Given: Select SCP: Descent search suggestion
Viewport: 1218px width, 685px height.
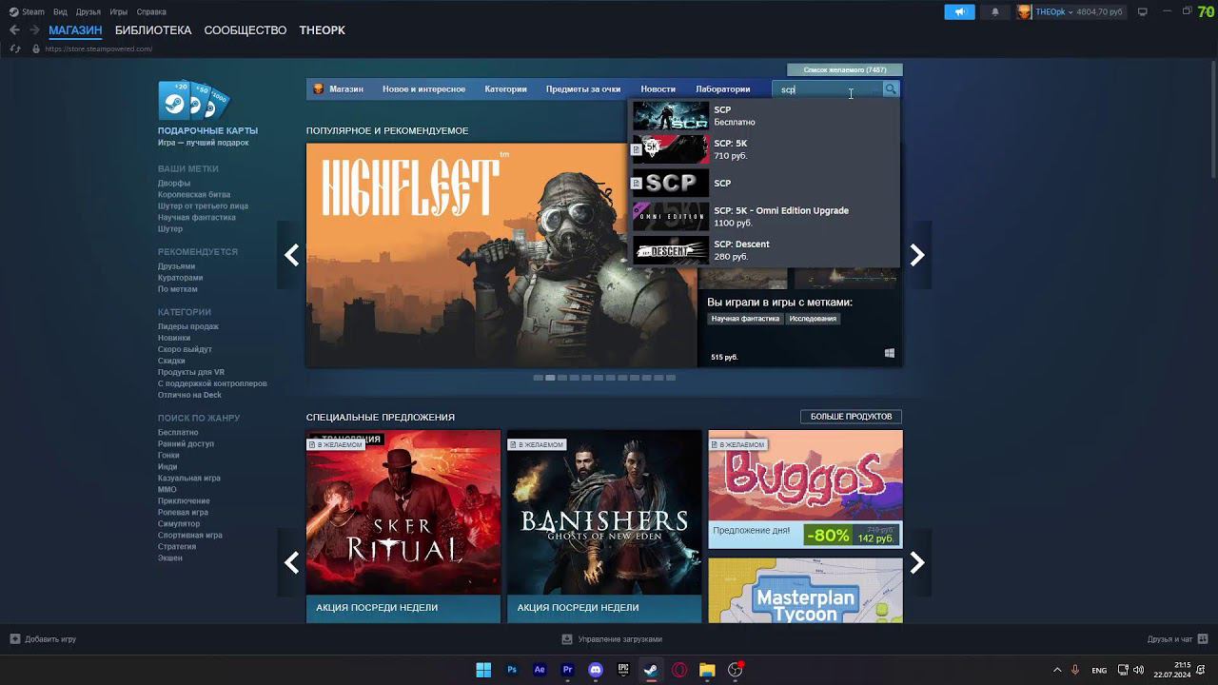Looking at the screenshot, I should click(x=764, y=250).
